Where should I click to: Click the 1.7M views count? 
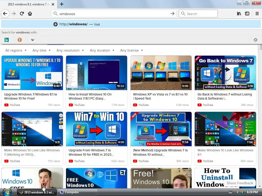click(x=118, y=105)
